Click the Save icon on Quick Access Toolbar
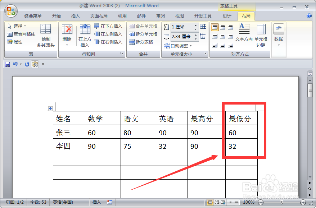This screenshot has width=316, height=208. tap(7, 64)
